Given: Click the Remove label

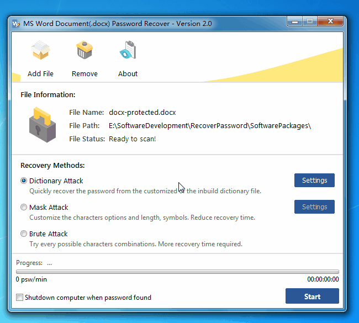Looking at the screenshot, I should [x=85, y=74].
